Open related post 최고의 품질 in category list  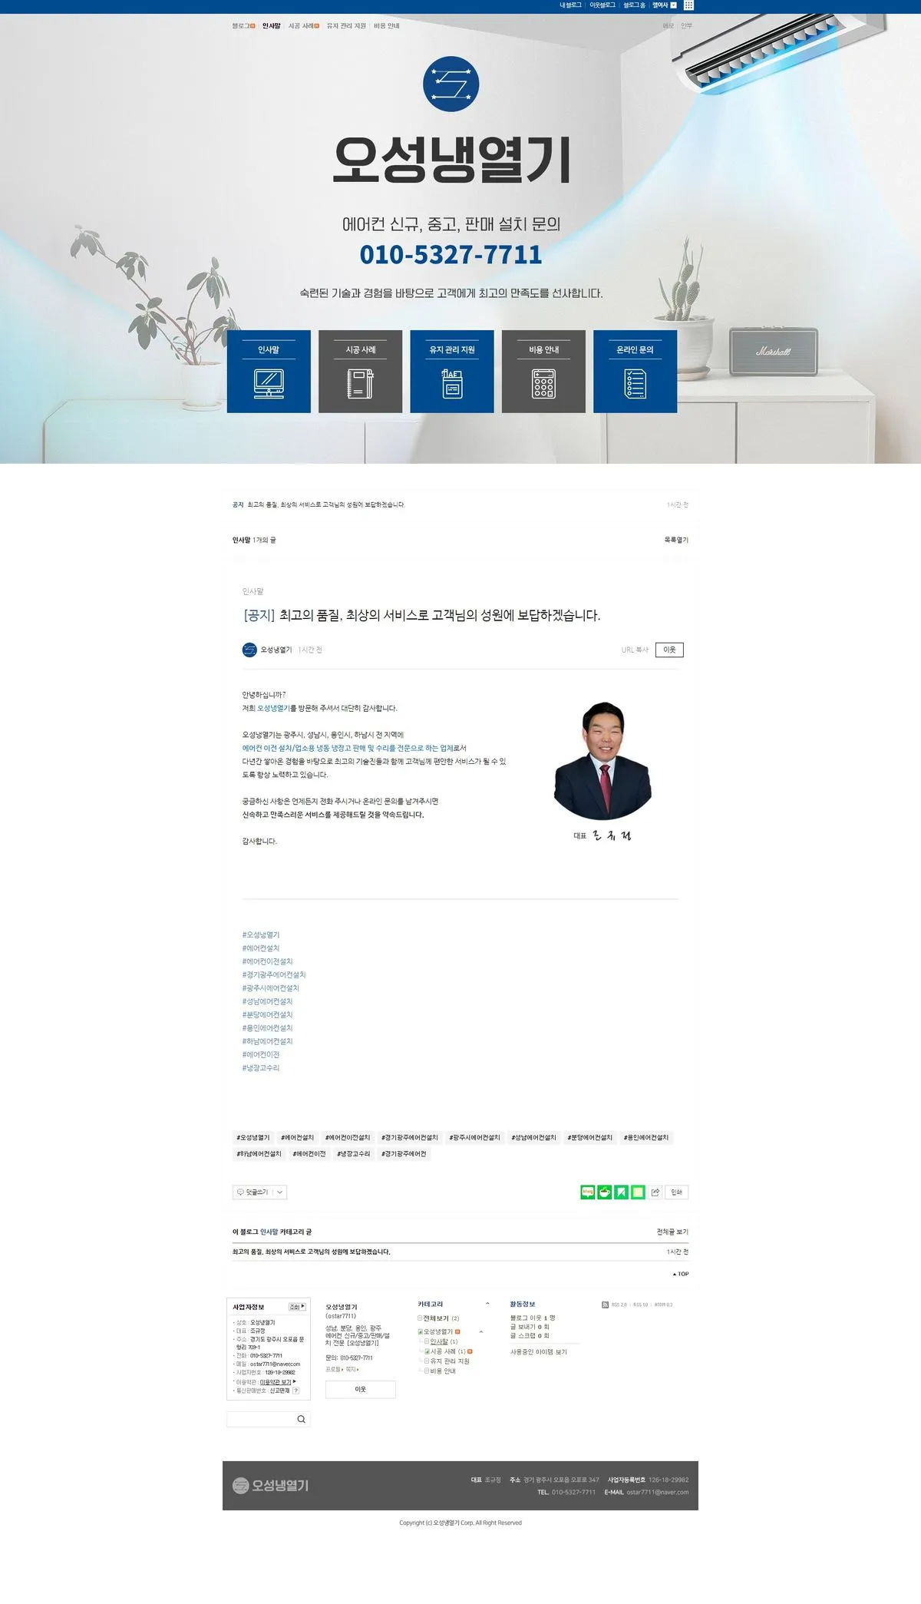point(311,1252)
